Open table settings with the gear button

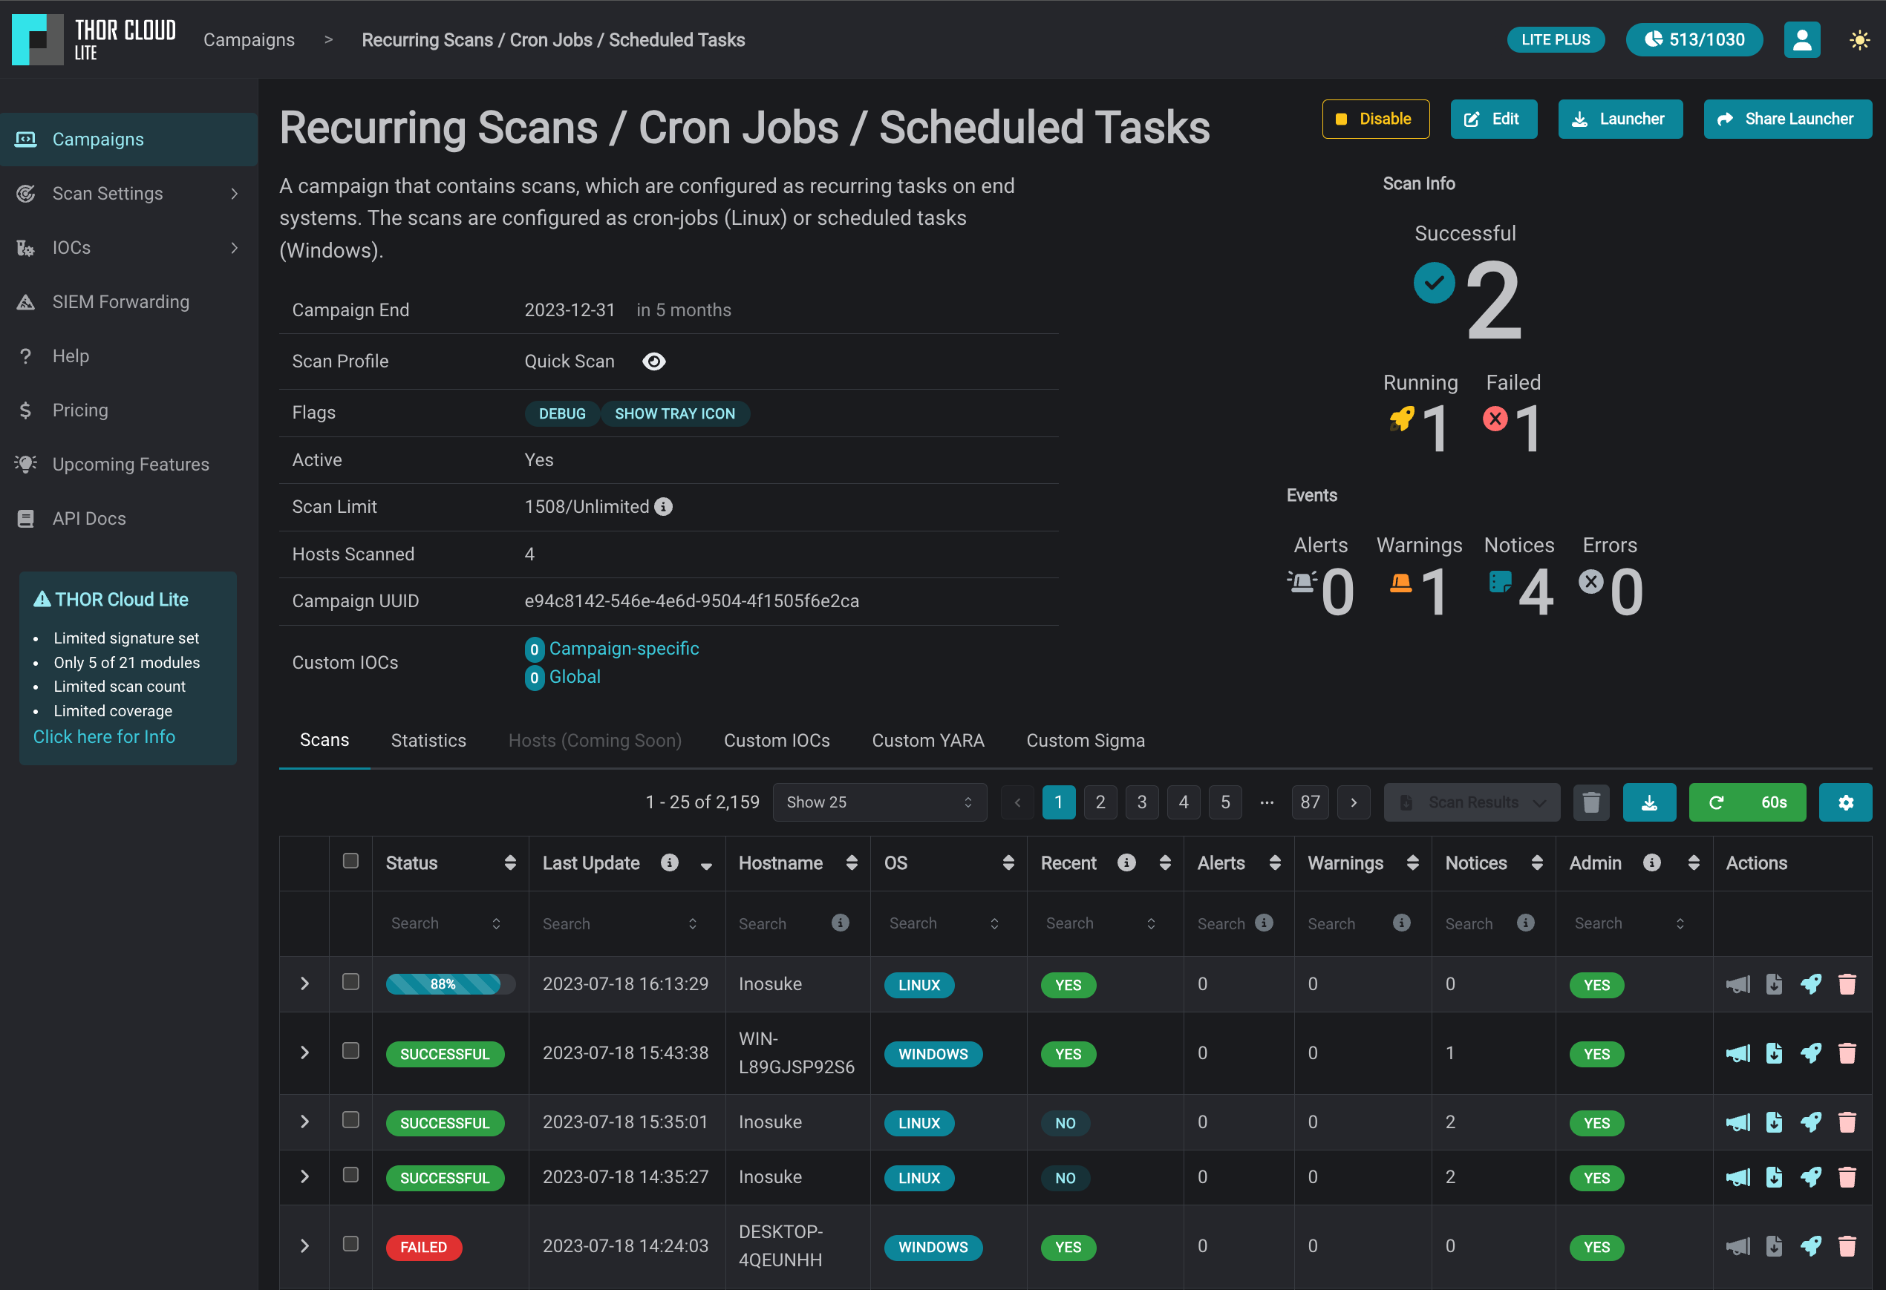tap(1844, 802)
